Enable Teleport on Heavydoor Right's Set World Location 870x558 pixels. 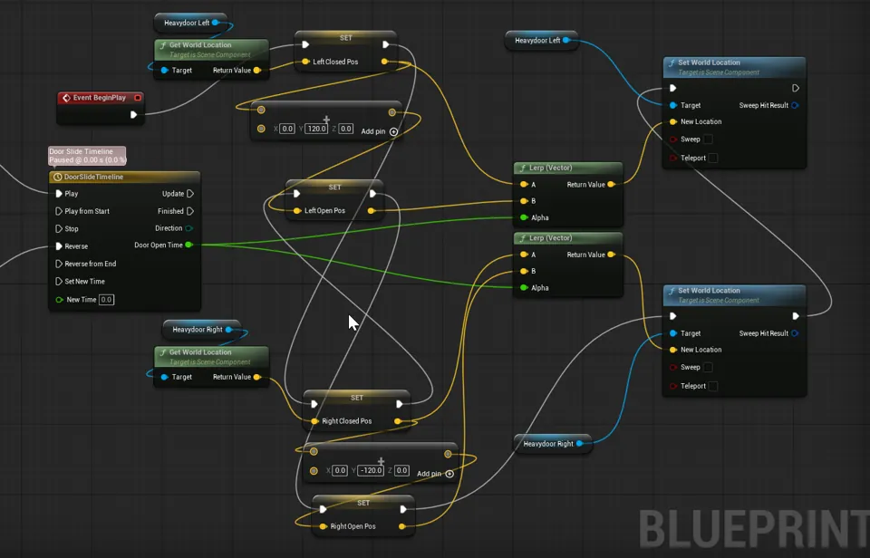713,386
